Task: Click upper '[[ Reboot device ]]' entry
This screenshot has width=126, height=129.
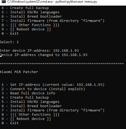Action: coord(26,29)
